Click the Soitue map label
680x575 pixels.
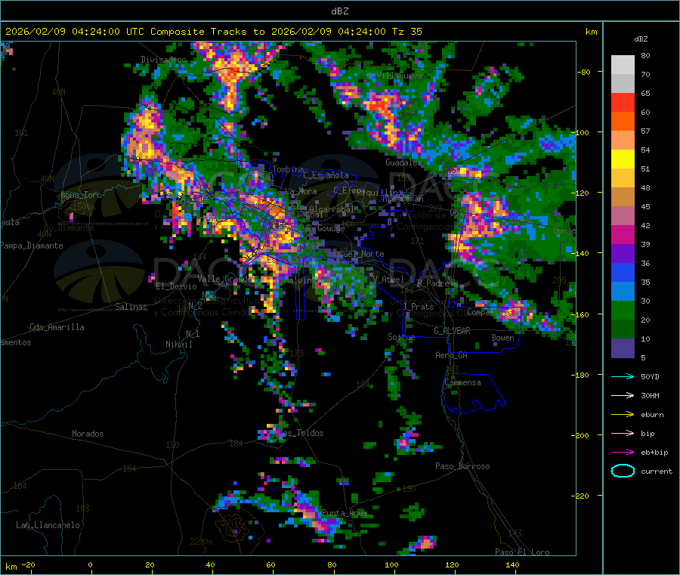[401, 337]
